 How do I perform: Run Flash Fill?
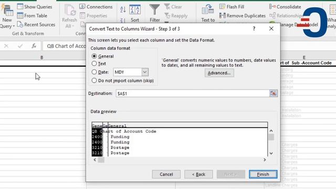(232, 7)
